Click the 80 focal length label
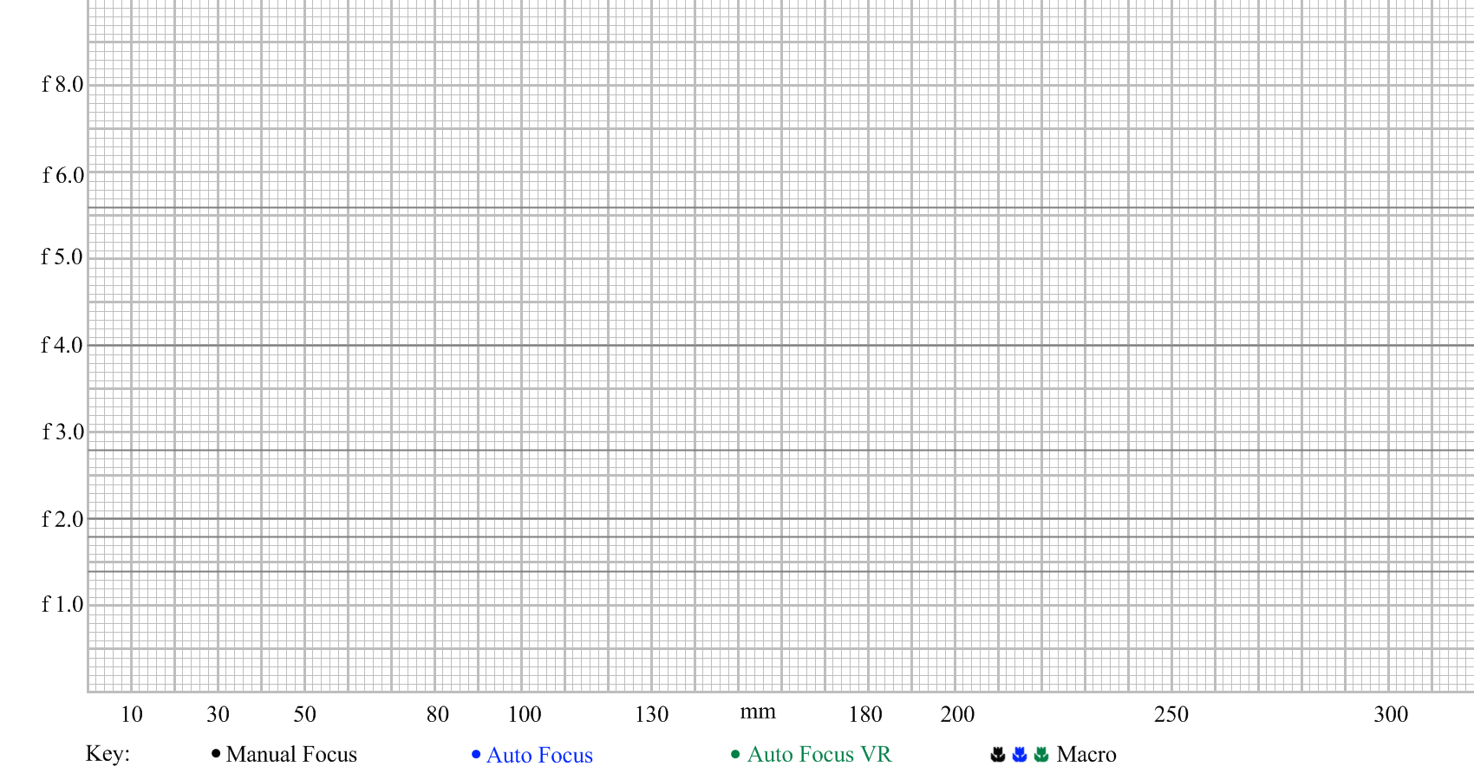 [437, 714]
